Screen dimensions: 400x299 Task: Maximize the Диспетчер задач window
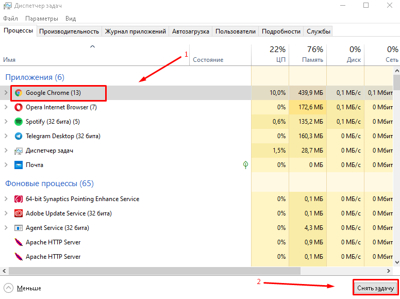[x=366, y=5]
